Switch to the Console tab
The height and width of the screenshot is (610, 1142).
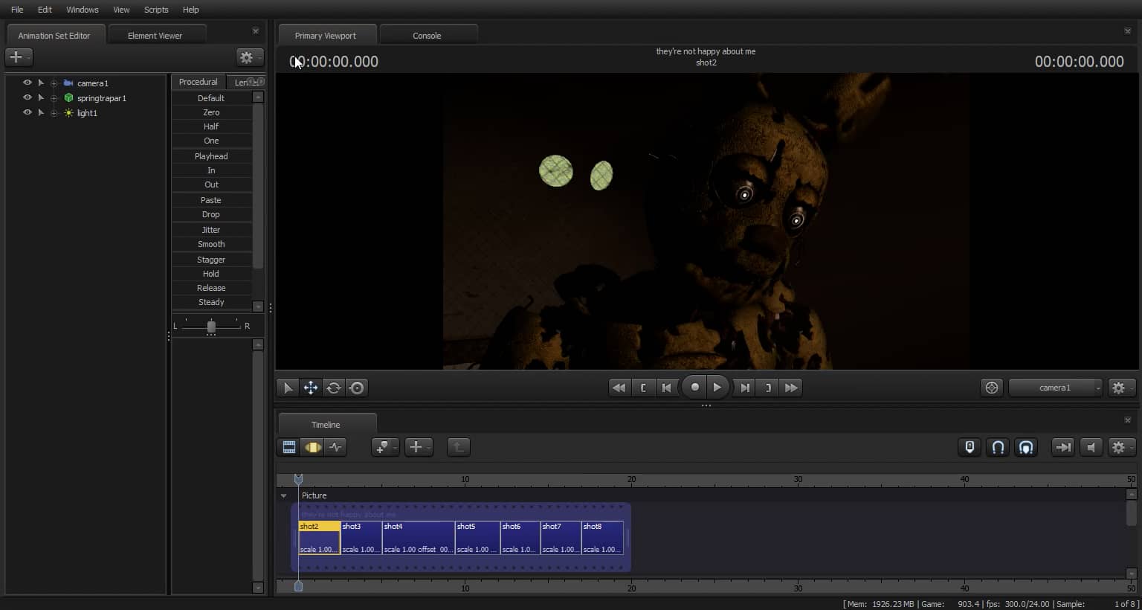427,35
